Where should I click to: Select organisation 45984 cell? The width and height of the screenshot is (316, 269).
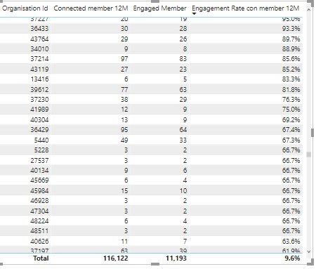39,190
